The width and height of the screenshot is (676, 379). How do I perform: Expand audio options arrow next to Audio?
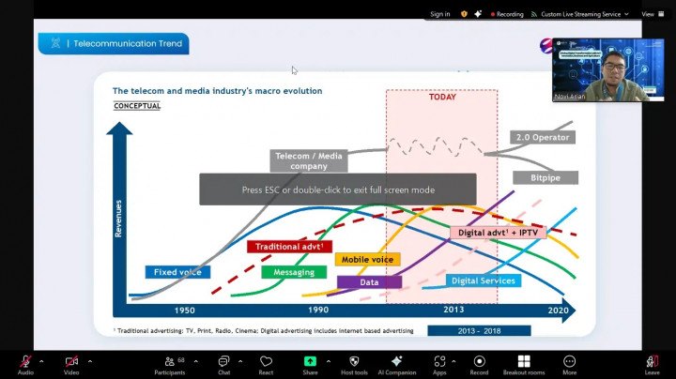point(41,361)
